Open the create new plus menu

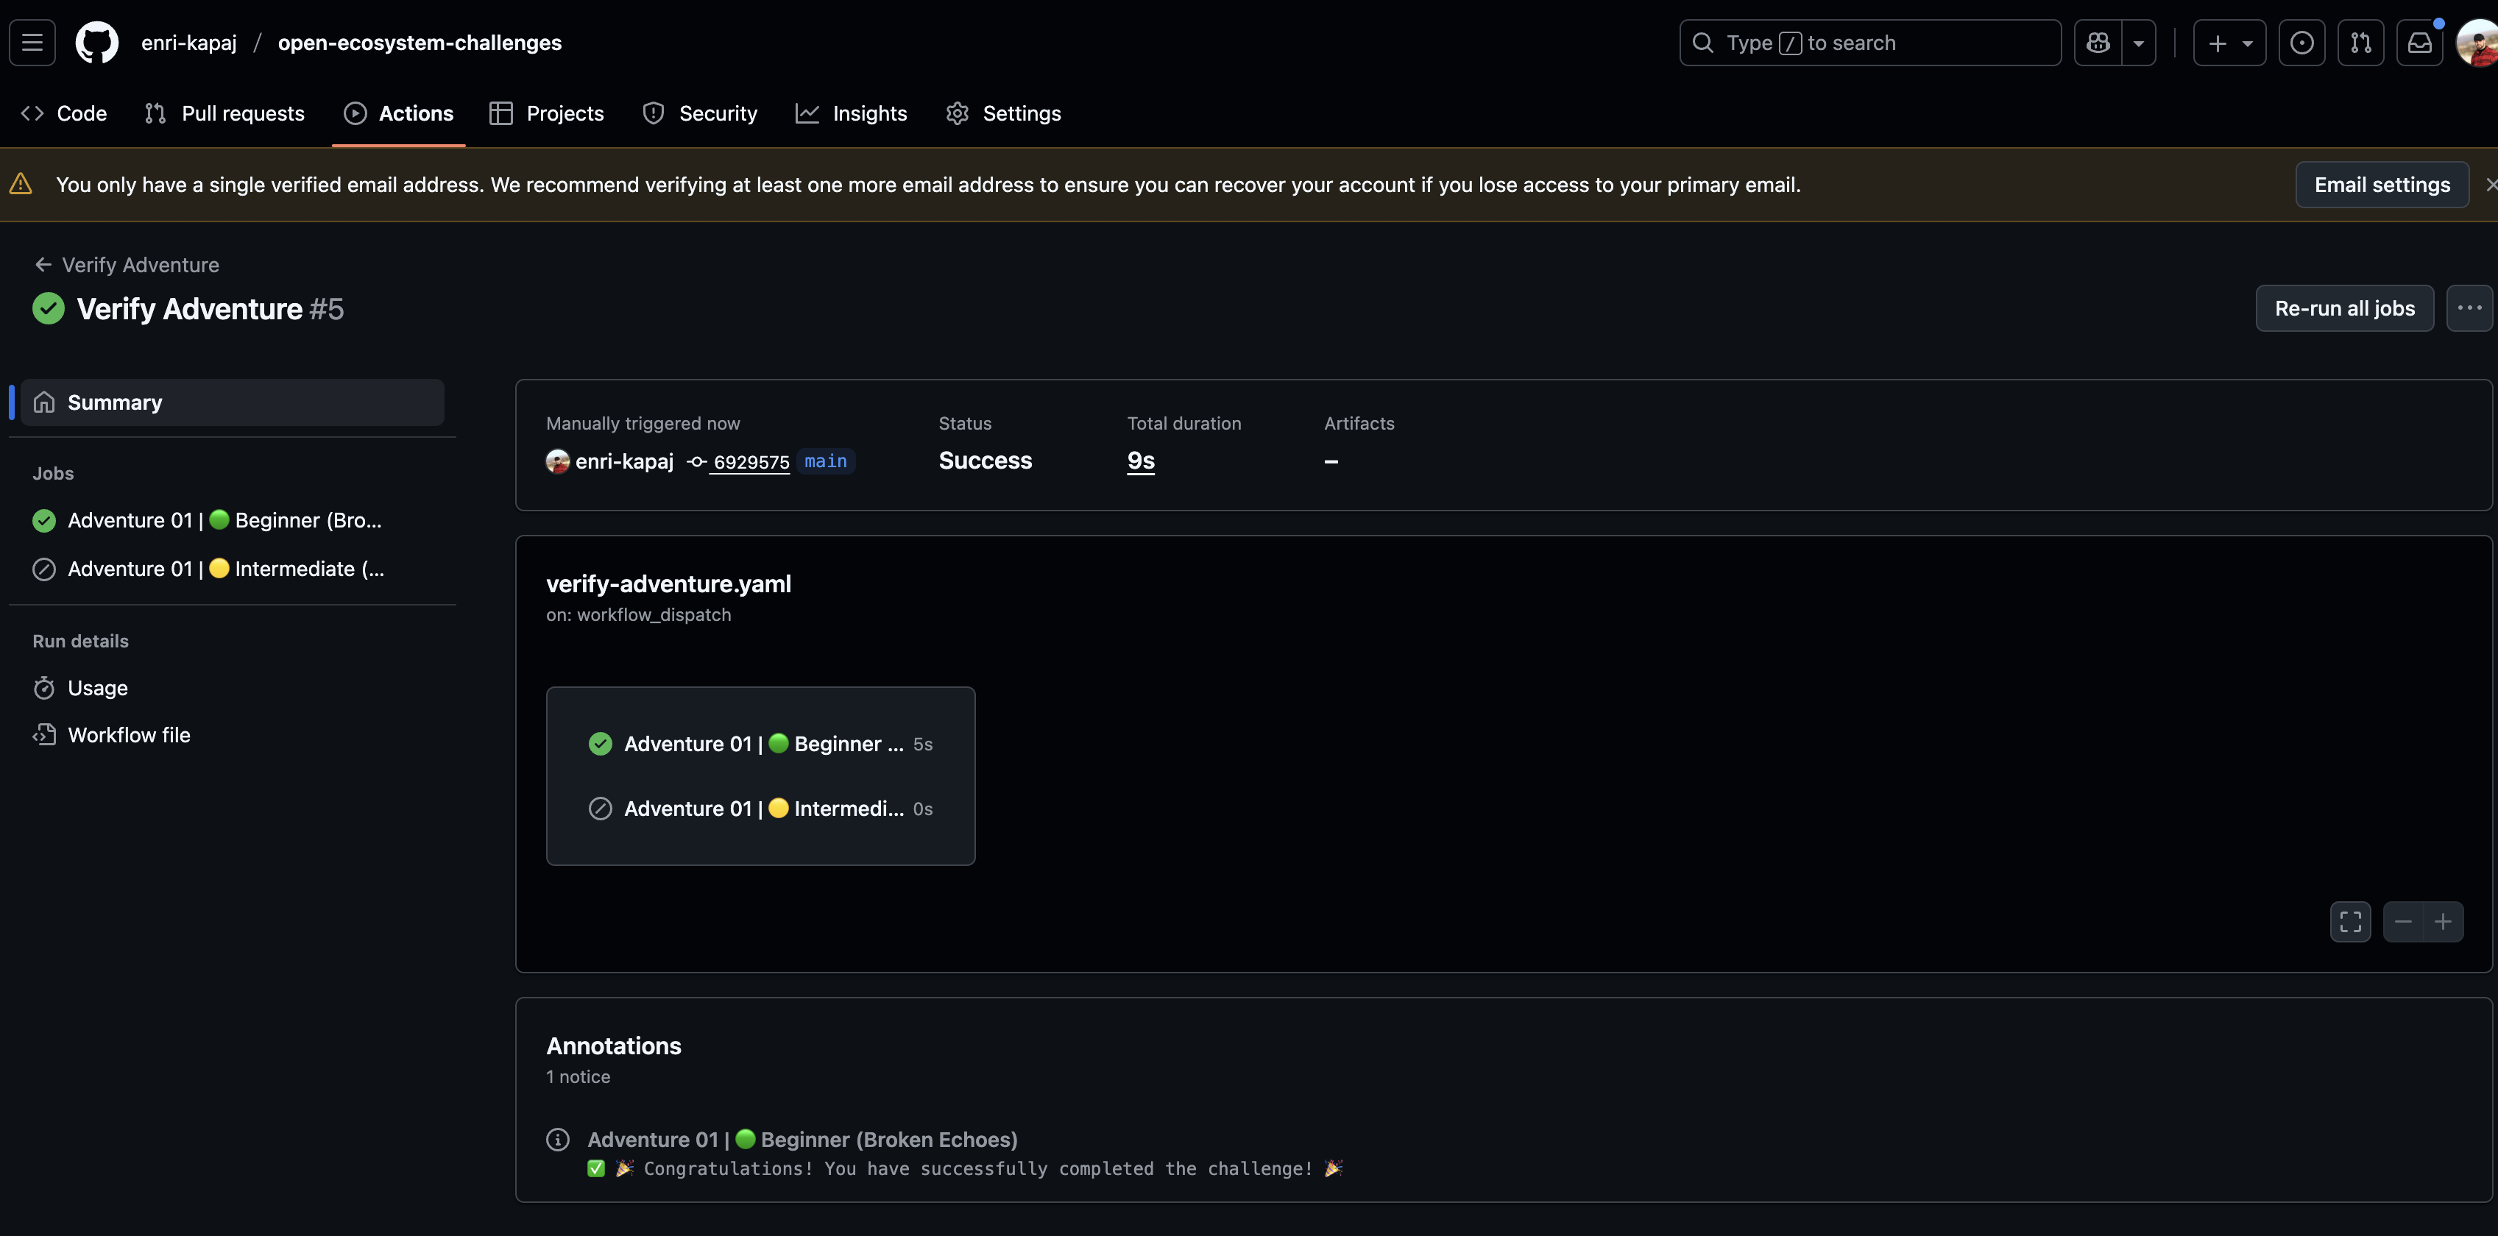coord(2229,43)
